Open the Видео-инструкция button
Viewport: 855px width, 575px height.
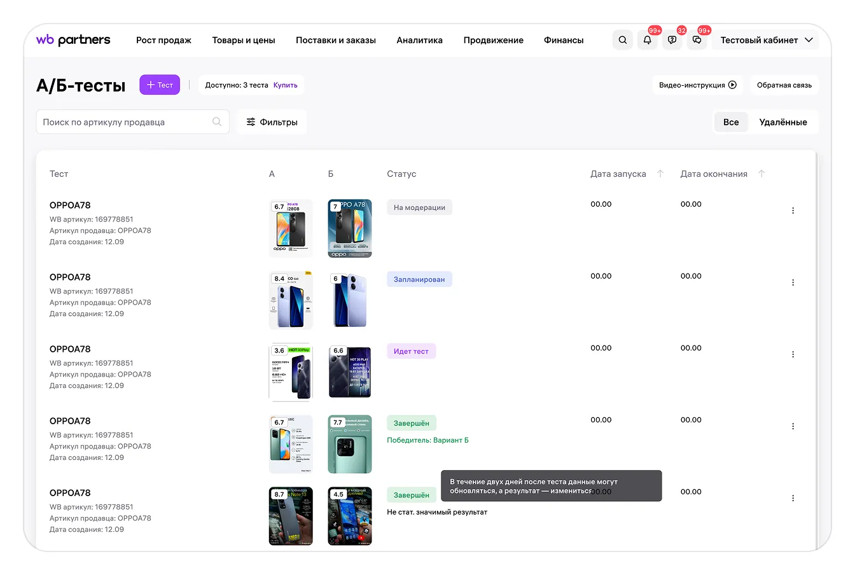point(698,85)
